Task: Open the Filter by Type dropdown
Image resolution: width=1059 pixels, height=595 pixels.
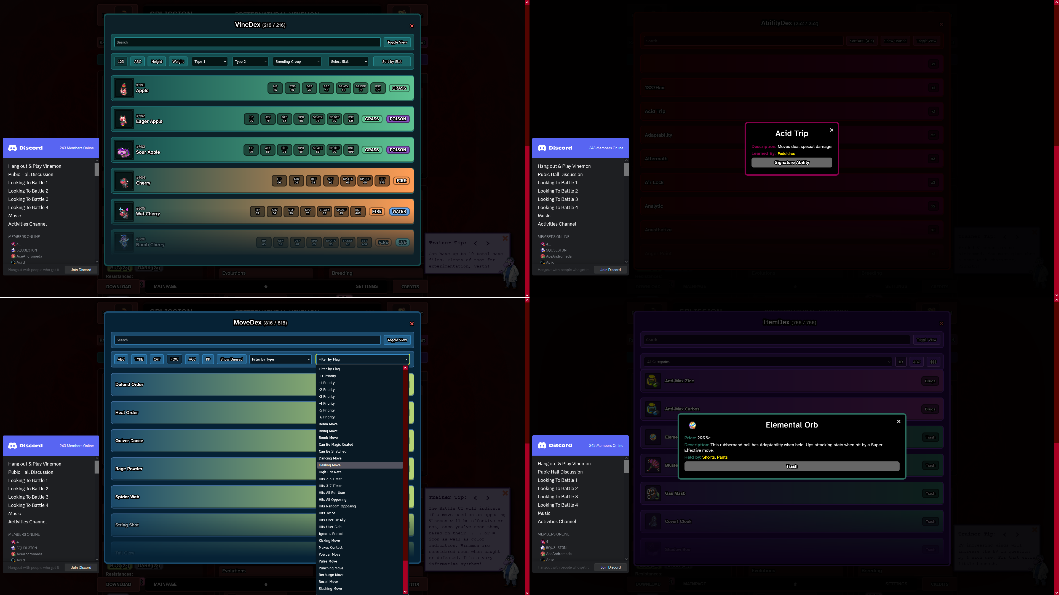Action: (280, 359)
